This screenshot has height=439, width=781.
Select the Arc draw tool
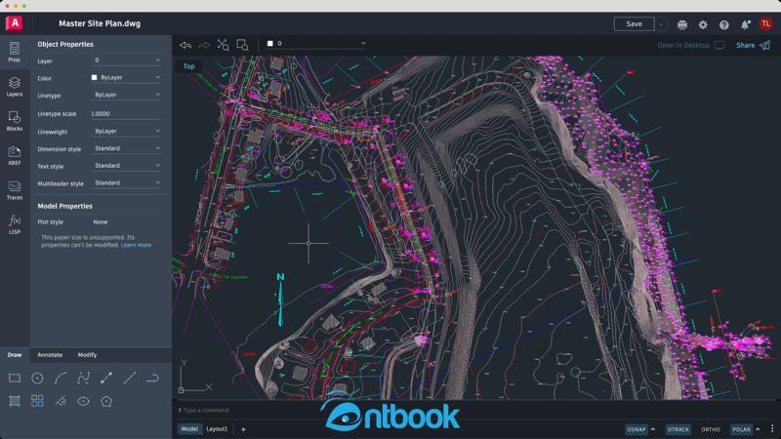coord(61,379)
